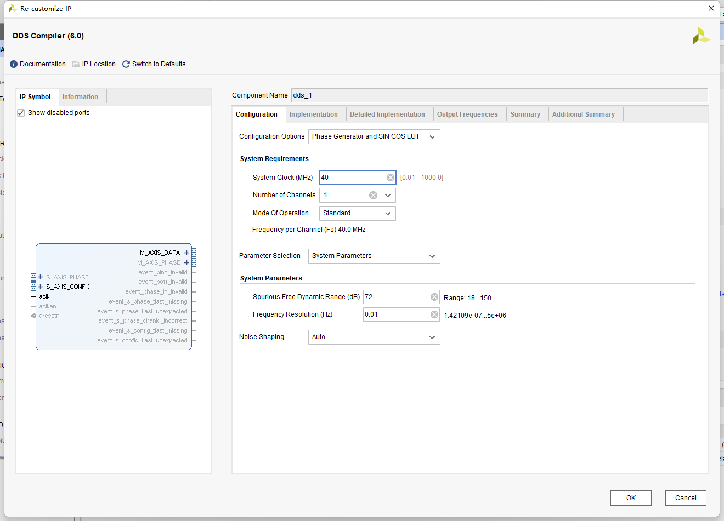Click the aresetn port label in the symbol
724x521 pixels.
point(49,316)
